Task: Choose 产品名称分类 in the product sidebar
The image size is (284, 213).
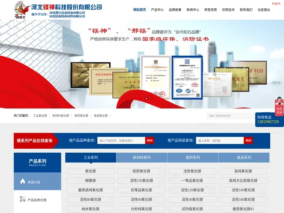Action: coord(37,200)
